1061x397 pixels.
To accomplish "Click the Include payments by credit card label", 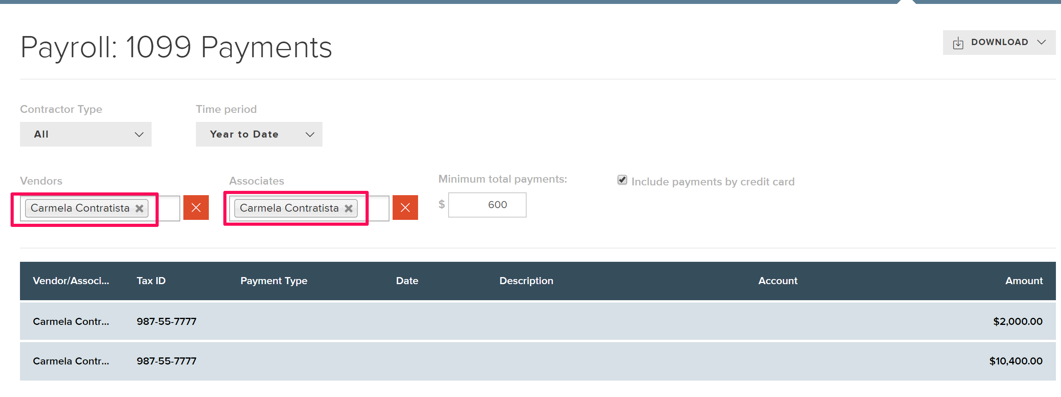I will pyautogui.click(x=713, y=182).
